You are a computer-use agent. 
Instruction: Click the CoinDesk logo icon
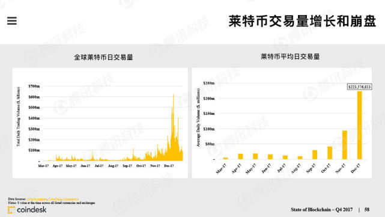click(x=11, y=210)
